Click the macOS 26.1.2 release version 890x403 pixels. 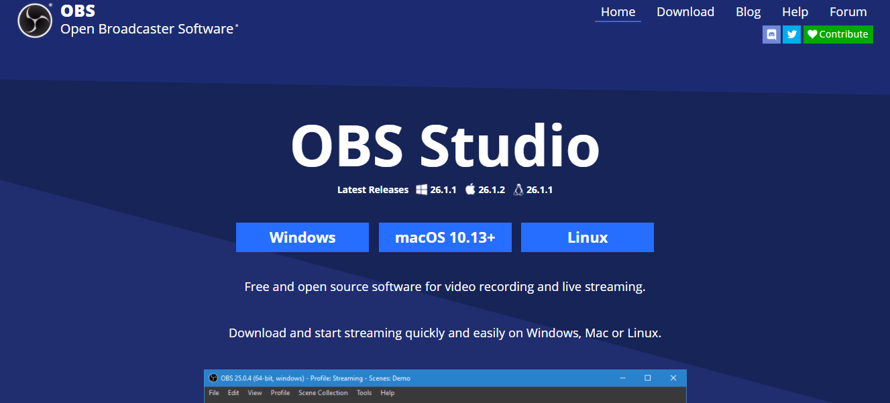pyautogui.click(x=492, y=190)
